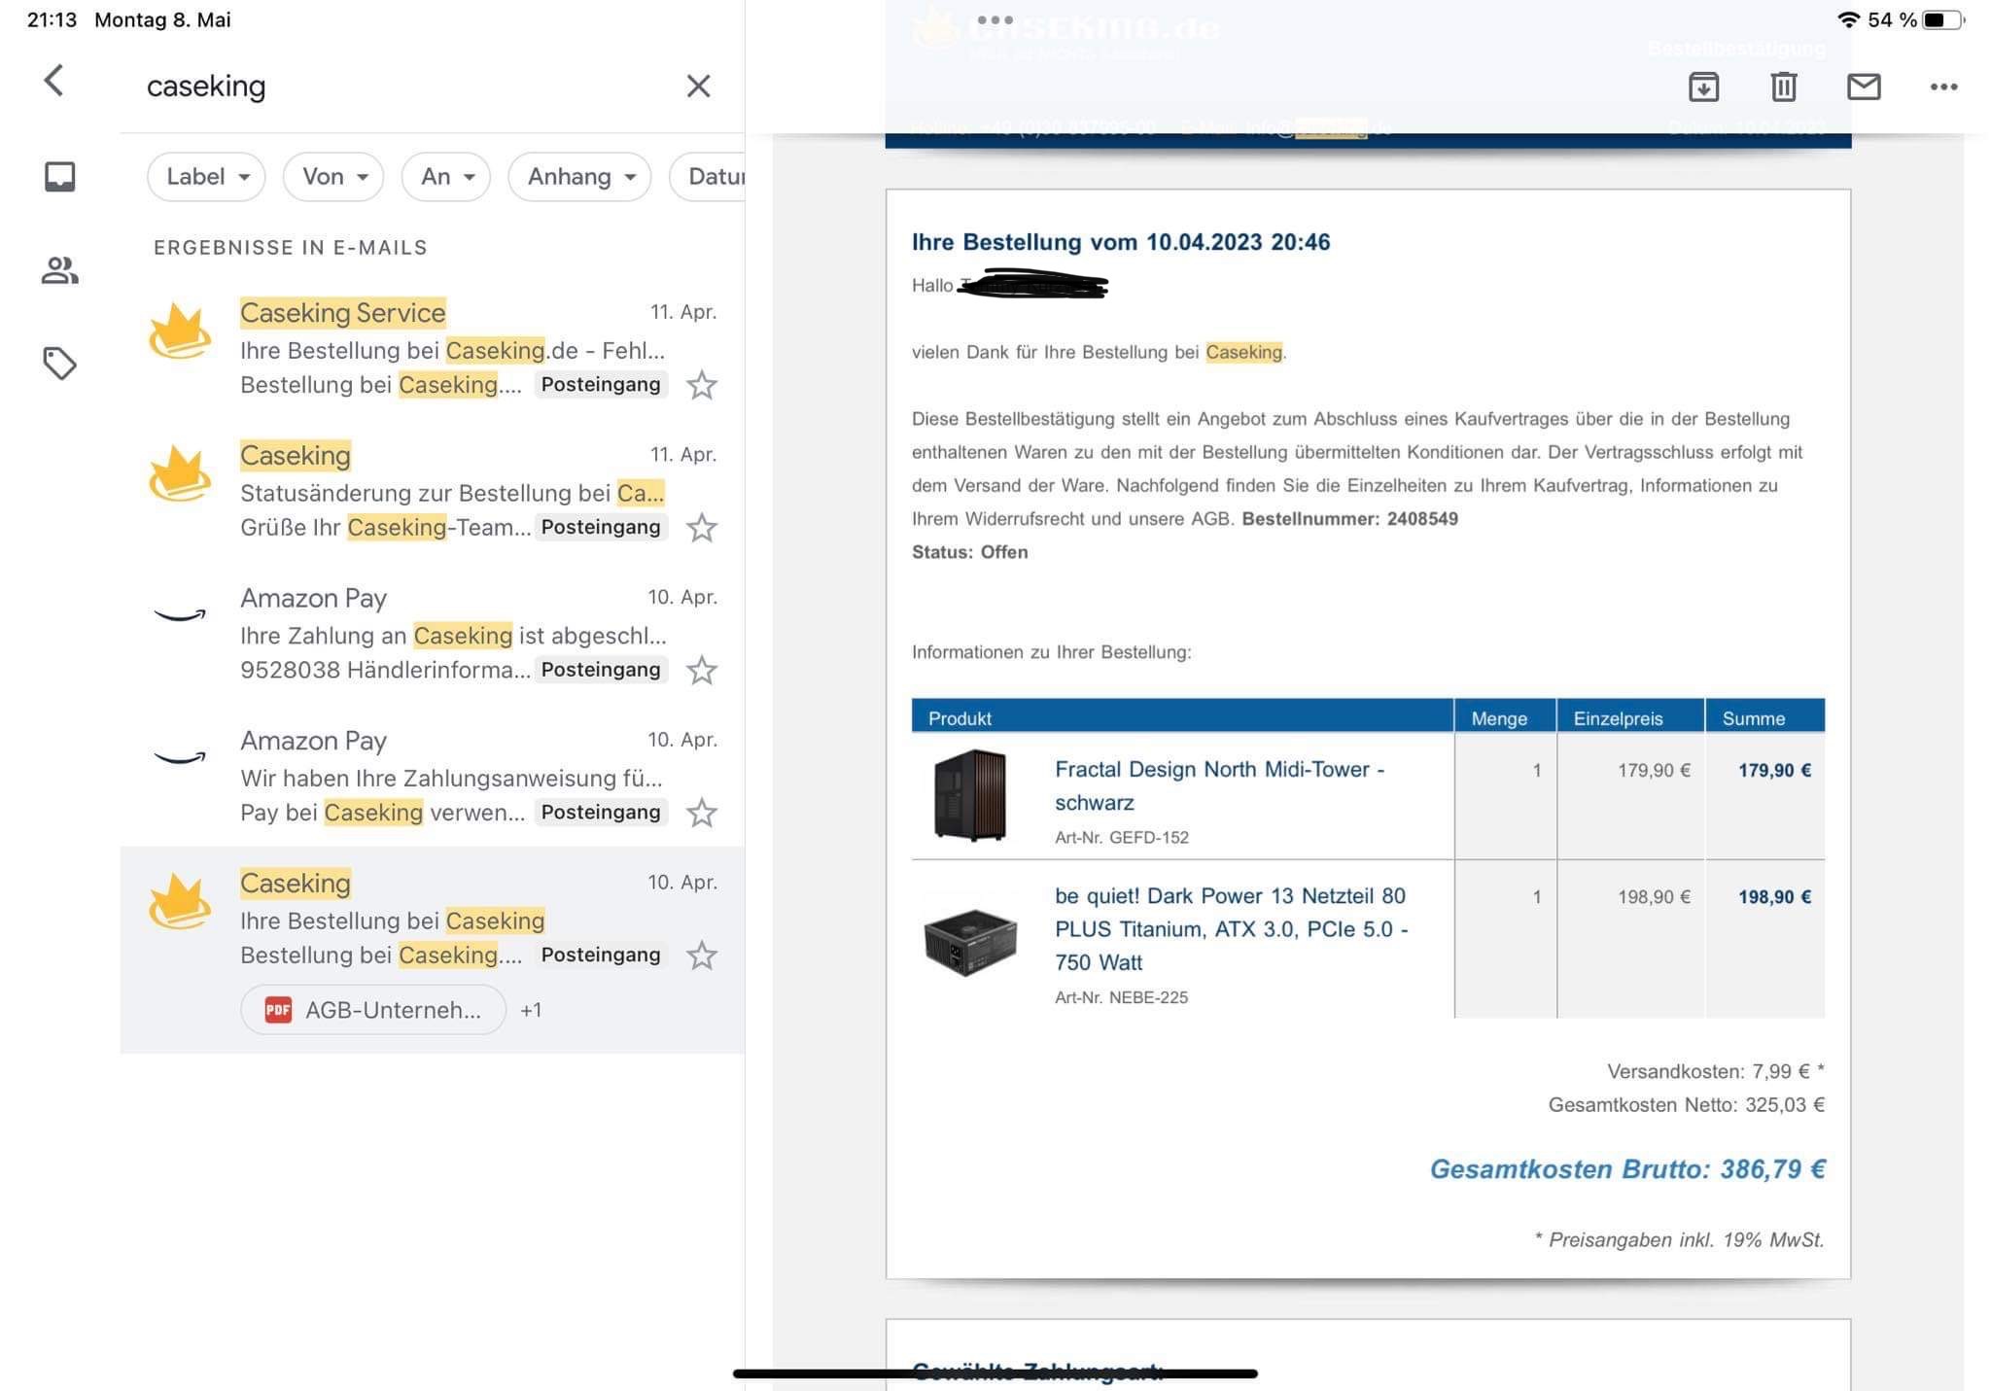The height and width of the screenshot is (1391, 1991).
Task: Expand the Von filter dropdown
Action: point(333,177)
